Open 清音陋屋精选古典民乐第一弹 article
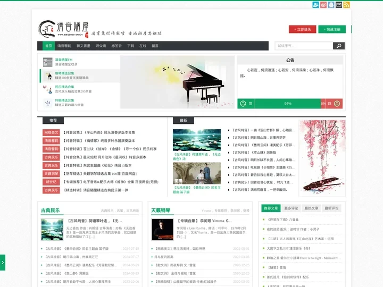 96,190
